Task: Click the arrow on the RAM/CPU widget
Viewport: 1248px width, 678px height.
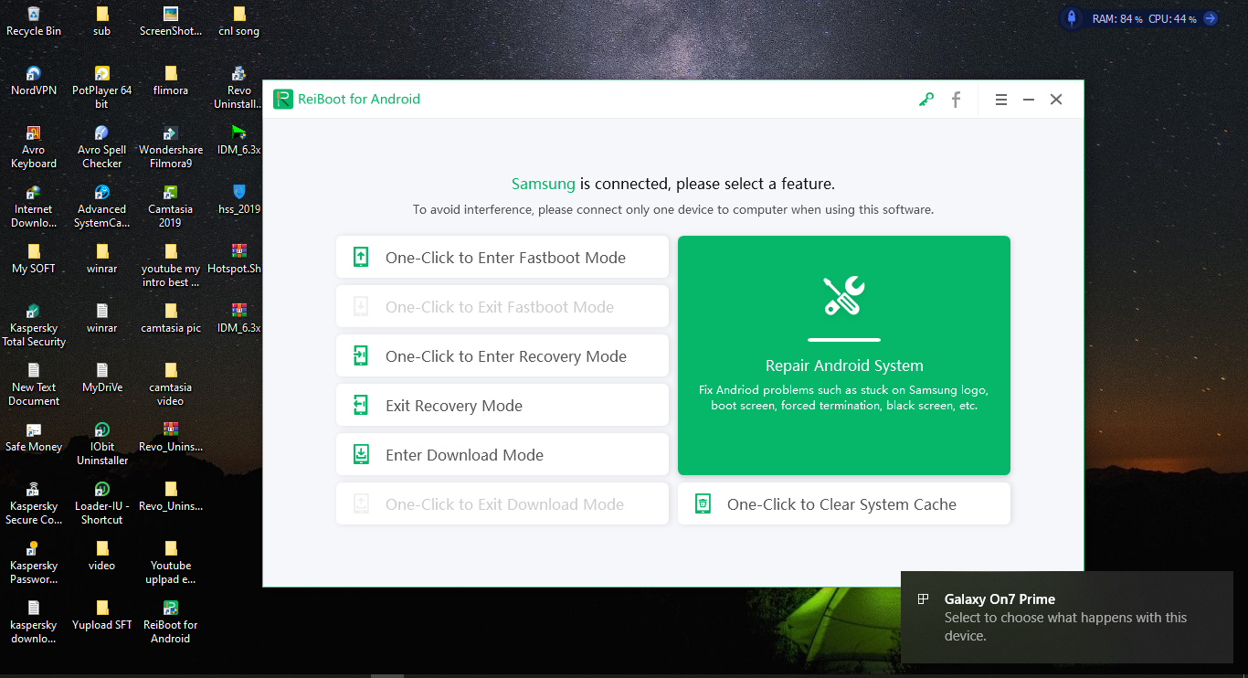Action: coord(1210,18)
